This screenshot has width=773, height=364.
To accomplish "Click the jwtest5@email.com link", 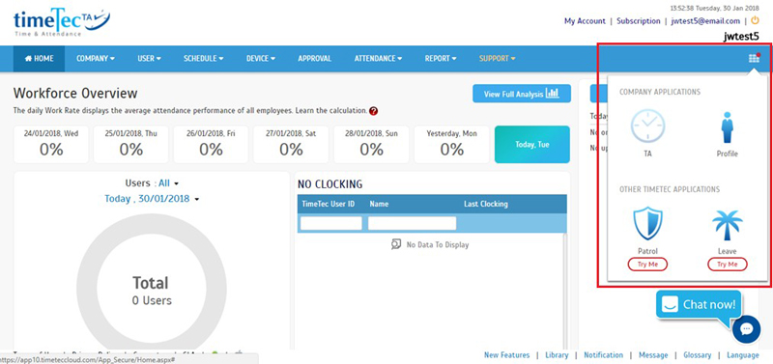I will (705, 21).
